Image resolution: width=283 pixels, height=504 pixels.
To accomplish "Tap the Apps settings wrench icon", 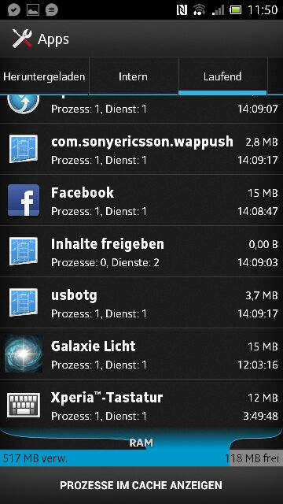I will tap(22, 39).
